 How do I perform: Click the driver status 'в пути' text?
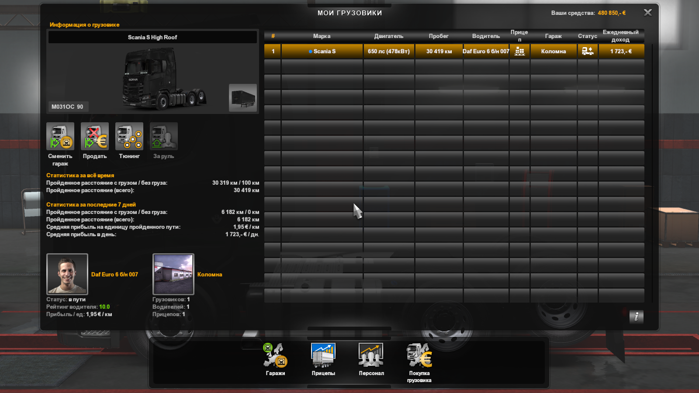(x=77, y=300)
